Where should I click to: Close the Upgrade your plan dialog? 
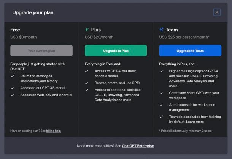[217, 12]
